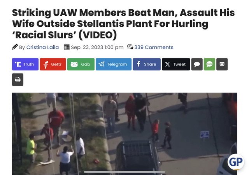This screenshot has height=175, width=249.
Task: Share article via Telegram
Action: click(114, 64)
